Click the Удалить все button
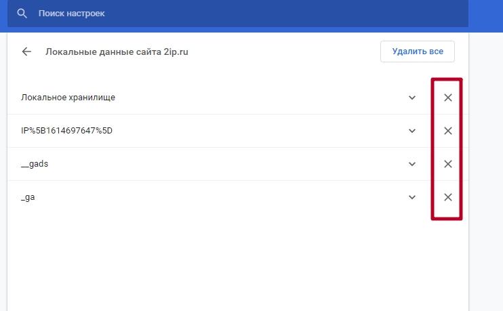The image size is (503, 311). (x=418, y=51)
